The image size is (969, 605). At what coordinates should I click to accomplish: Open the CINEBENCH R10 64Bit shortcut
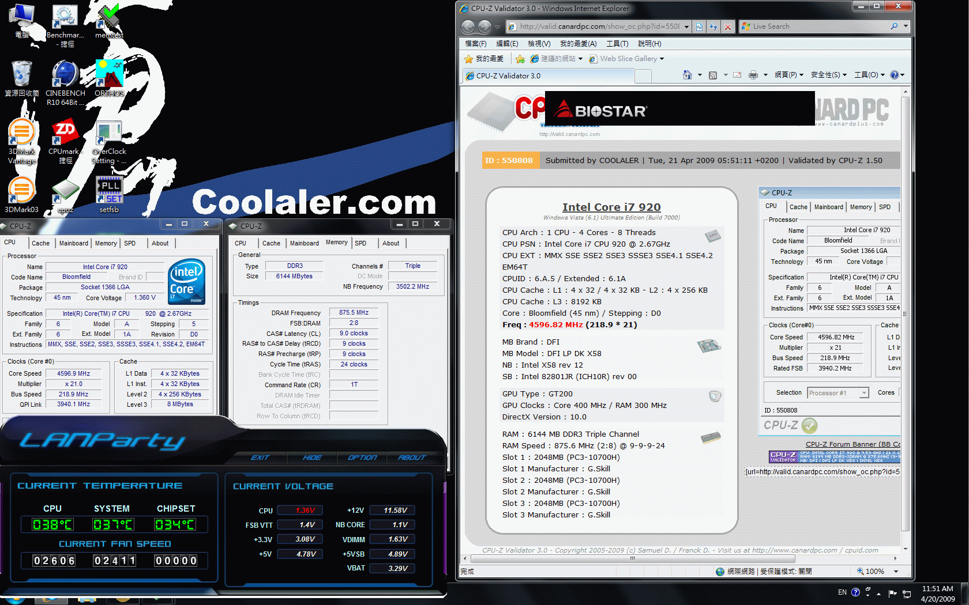coord(65,82)
